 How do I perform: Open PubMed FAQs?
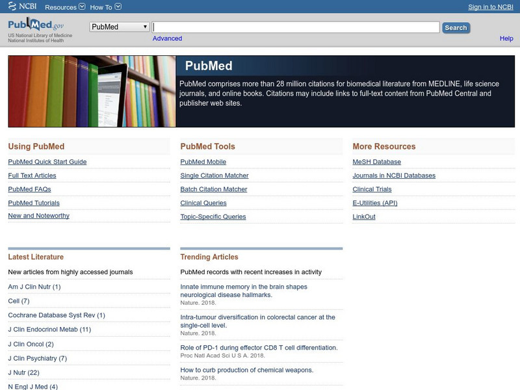click(29, 189)
